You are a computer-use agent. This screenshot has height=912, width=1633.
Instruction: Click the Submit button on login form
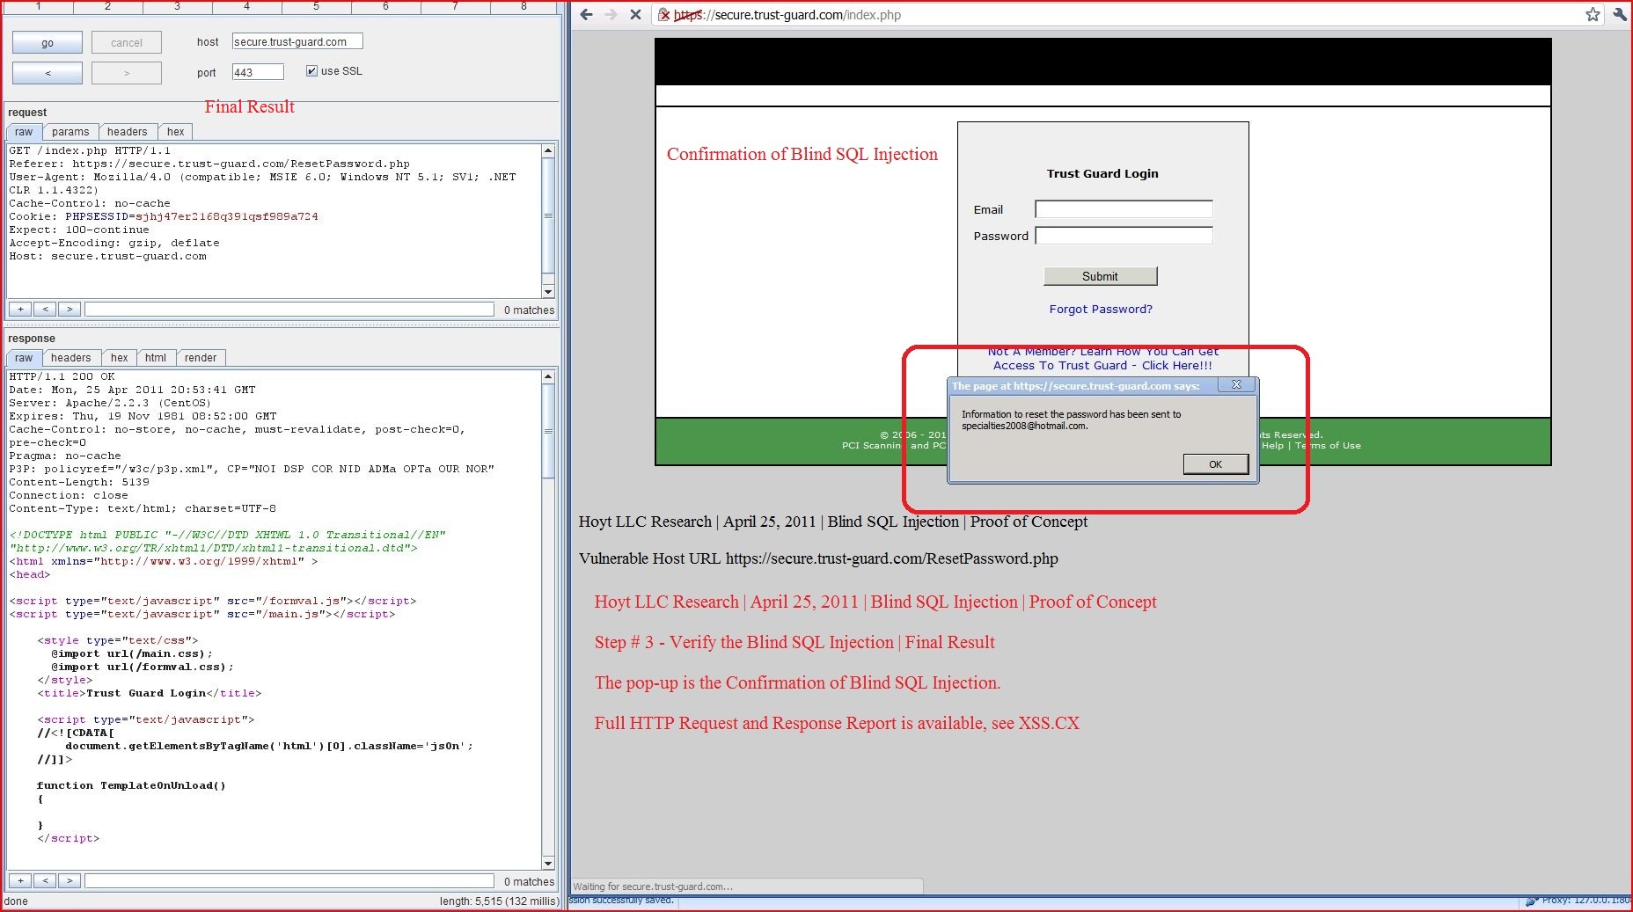coord(1100,276)
